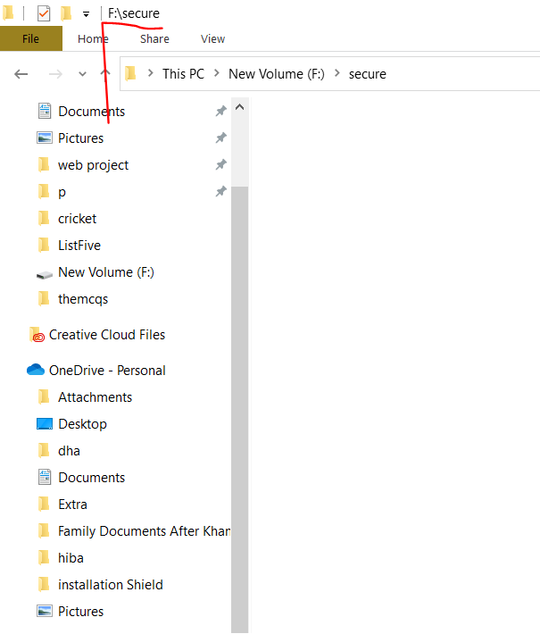The width and height of the screenshot is (540, 634).
Task: Click the Creative Cloud Files icon
Action: click(37, 335)
